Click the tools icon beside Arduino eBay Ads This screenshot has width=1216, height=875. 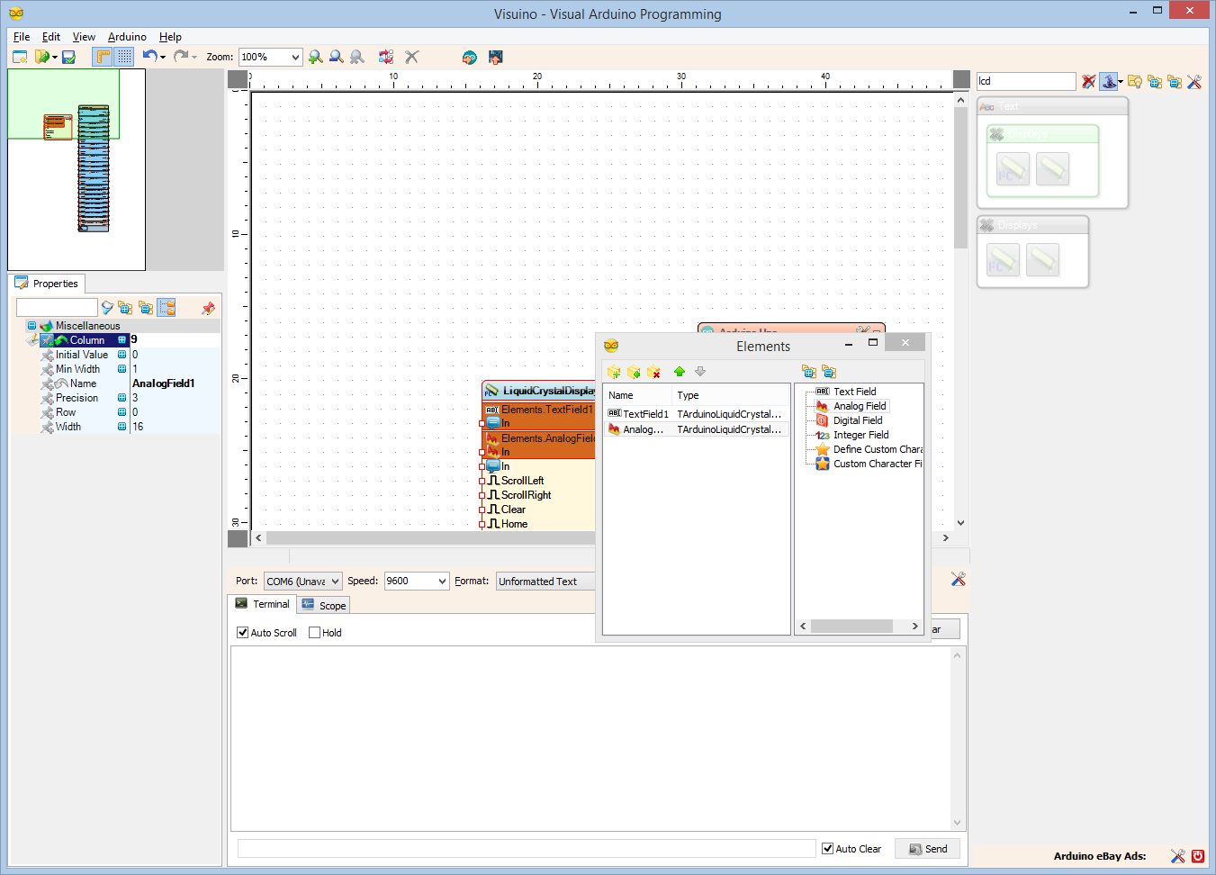(x=1177, y=856)
